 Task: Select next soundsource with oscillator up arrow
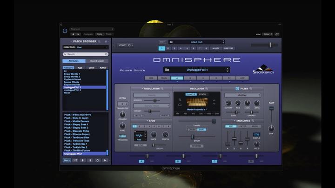pos(214,100)
